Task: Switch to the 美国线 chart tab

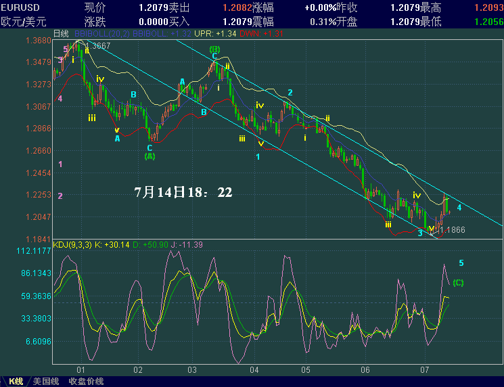Action: [x=45, y=382]
